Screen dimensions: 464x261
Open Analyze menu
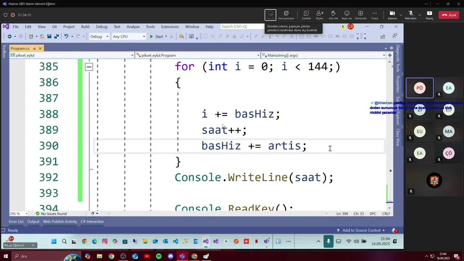click(x=133, y=26)
